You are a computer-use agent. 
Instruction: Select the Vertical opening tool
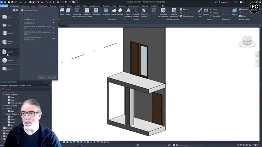coord(214,13)
